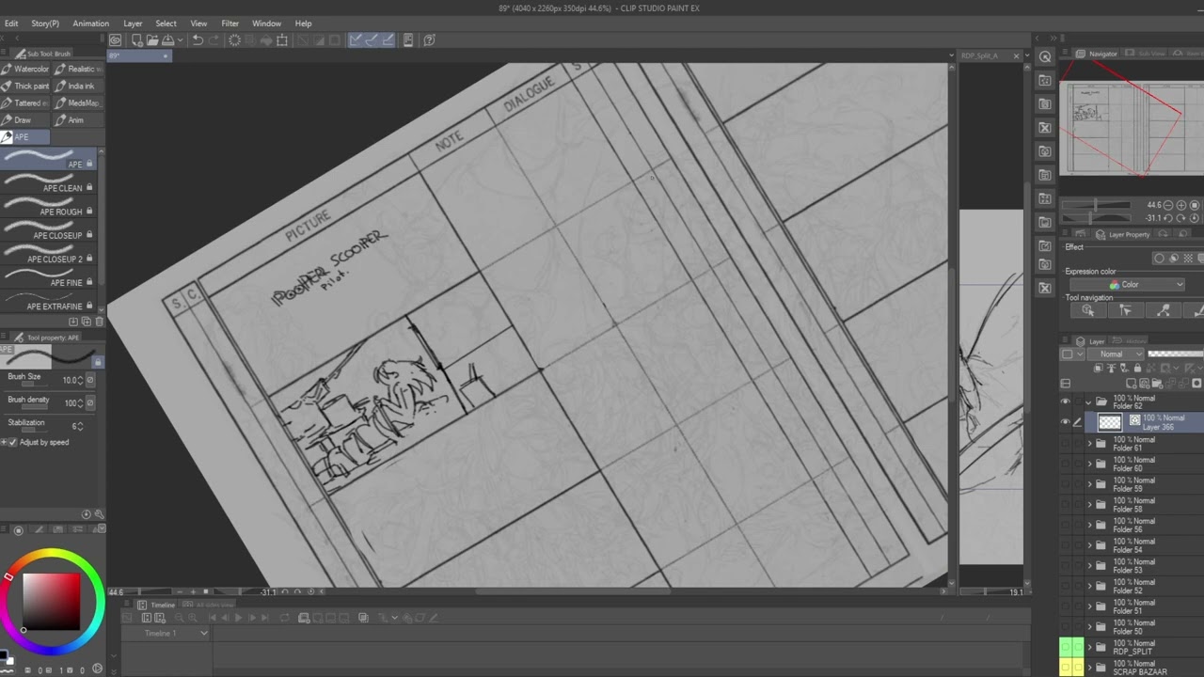The height and width of the screenshot is (677, 1204).
Task: Open the blending mode Normal dropdown
Action: pyautogui.click(x=1116, y=354)
